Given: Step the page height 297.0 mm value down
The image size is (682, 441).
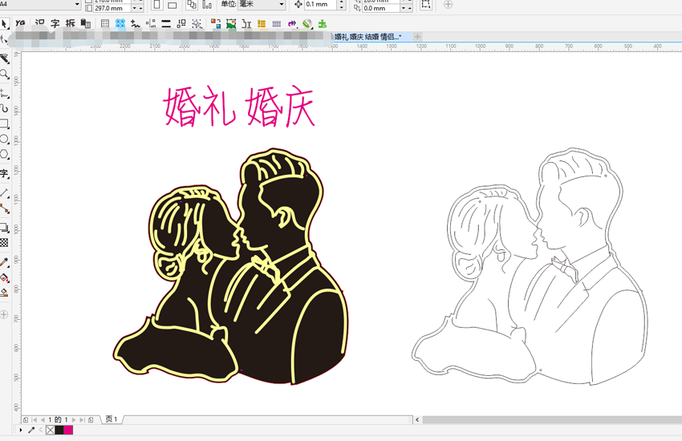Looking at the screenshot, I should pyautogui.click(x=135, y=8).
